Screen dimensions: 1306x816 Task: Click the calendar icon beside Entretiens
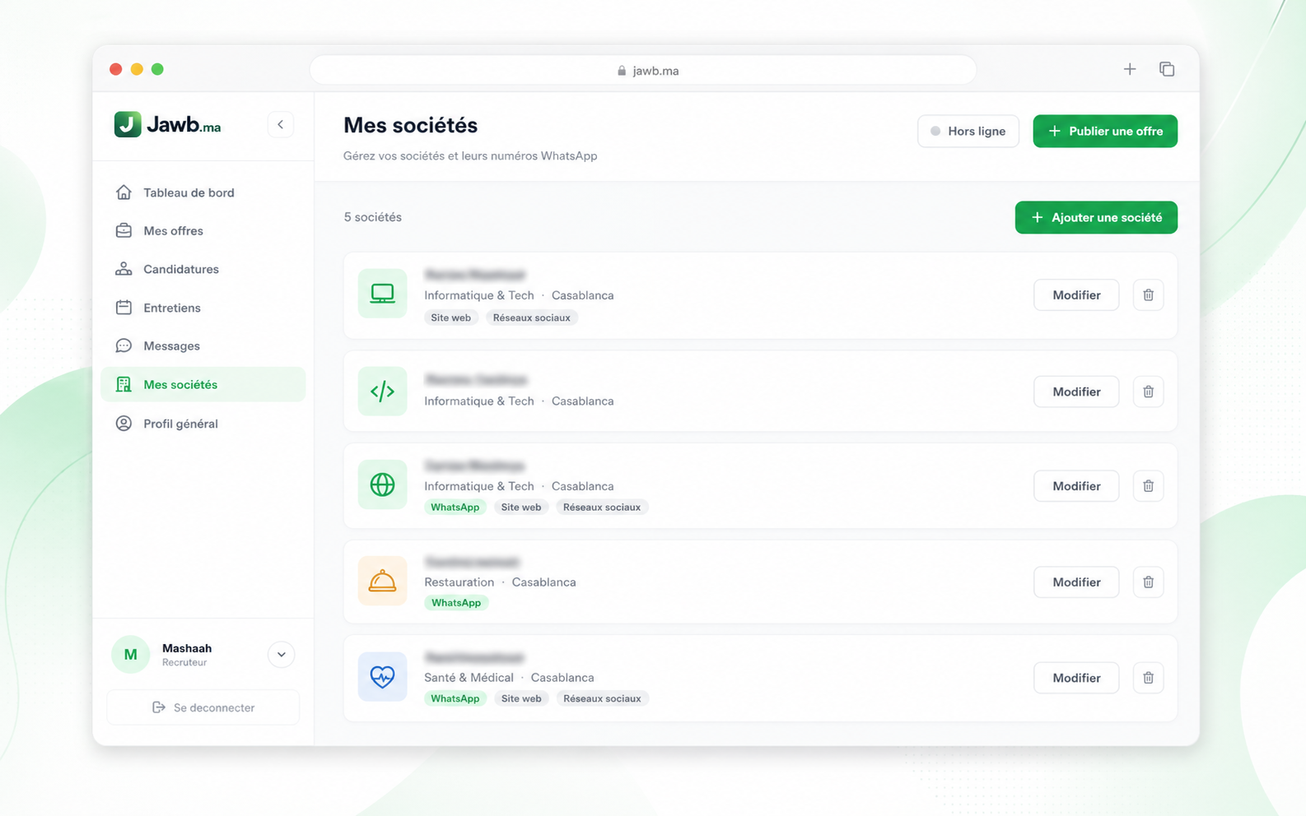(124, 308)
